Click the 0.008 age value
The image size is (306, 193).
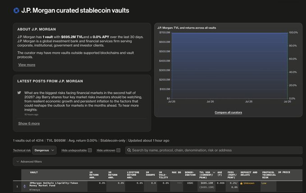(x=220, y=183)
